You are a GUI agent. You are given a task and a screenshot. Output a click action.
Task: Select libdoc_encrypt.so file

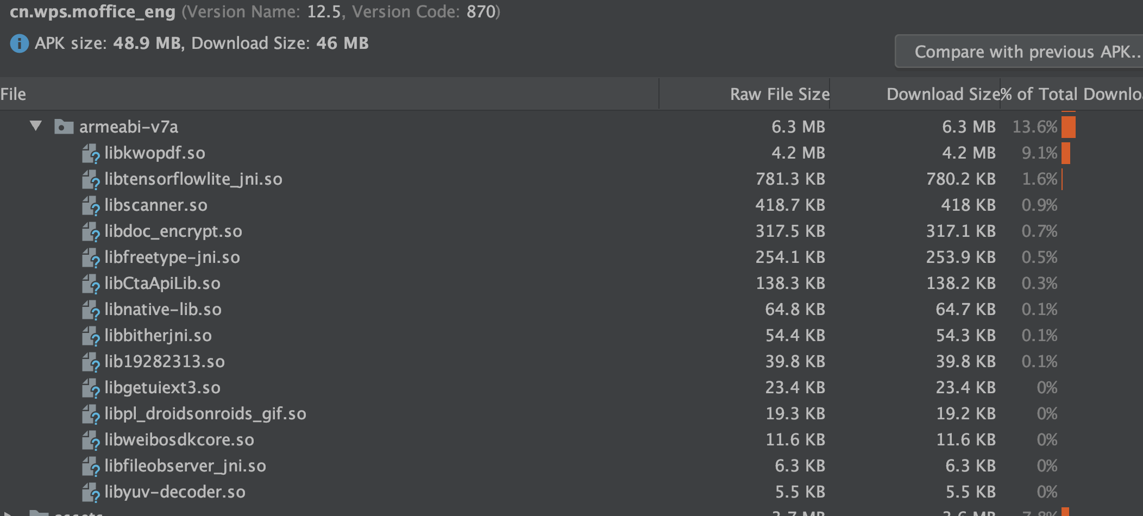pos(173,231)
